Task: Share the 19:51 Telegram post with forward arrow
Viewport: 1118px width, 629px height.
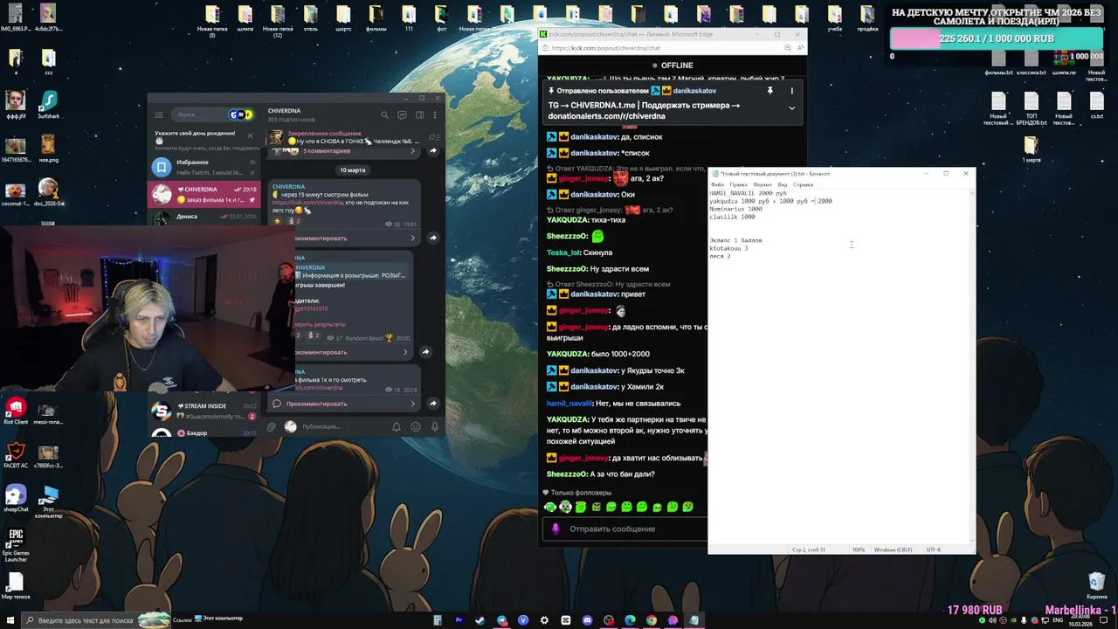Action: [433, 238]
